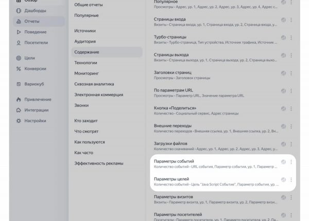Click the Настройки gear icon in the sidebar
The width and height of the screenshot is (309, 221).
point(19,121)
